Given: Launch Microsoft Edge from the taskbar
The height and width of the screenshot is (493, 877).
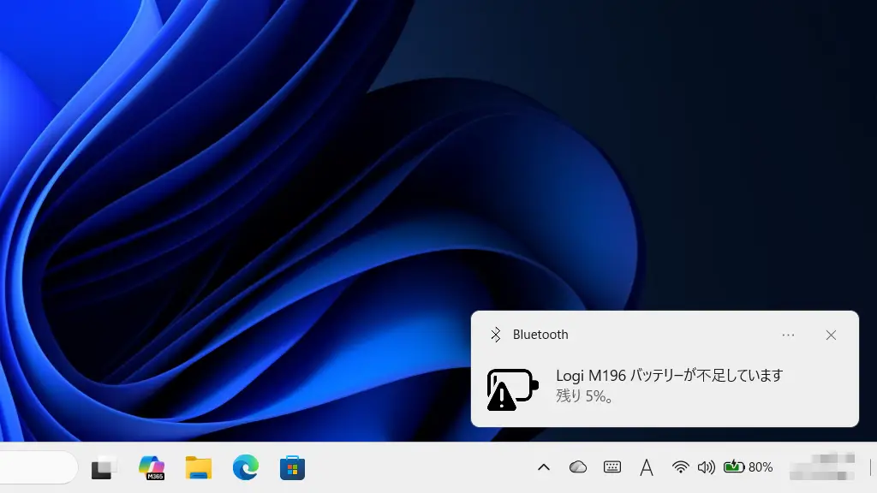Looking at the screenshot, I should (x=244, y=467).
